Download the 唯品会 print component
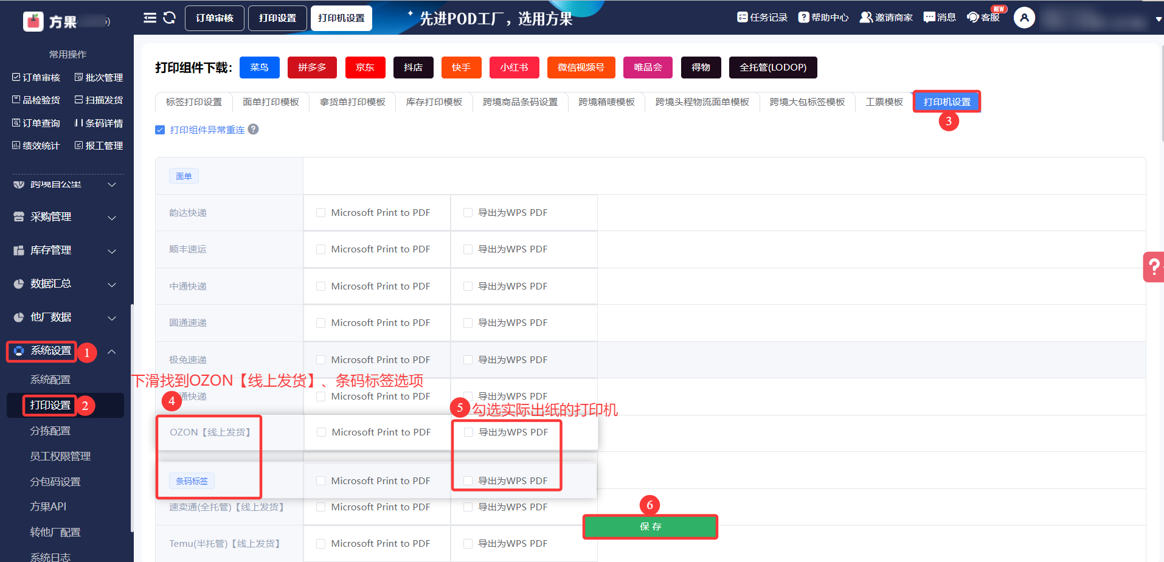Image resolution: width=1164 pixels, height=562 pixels. [x=648, y=68]
